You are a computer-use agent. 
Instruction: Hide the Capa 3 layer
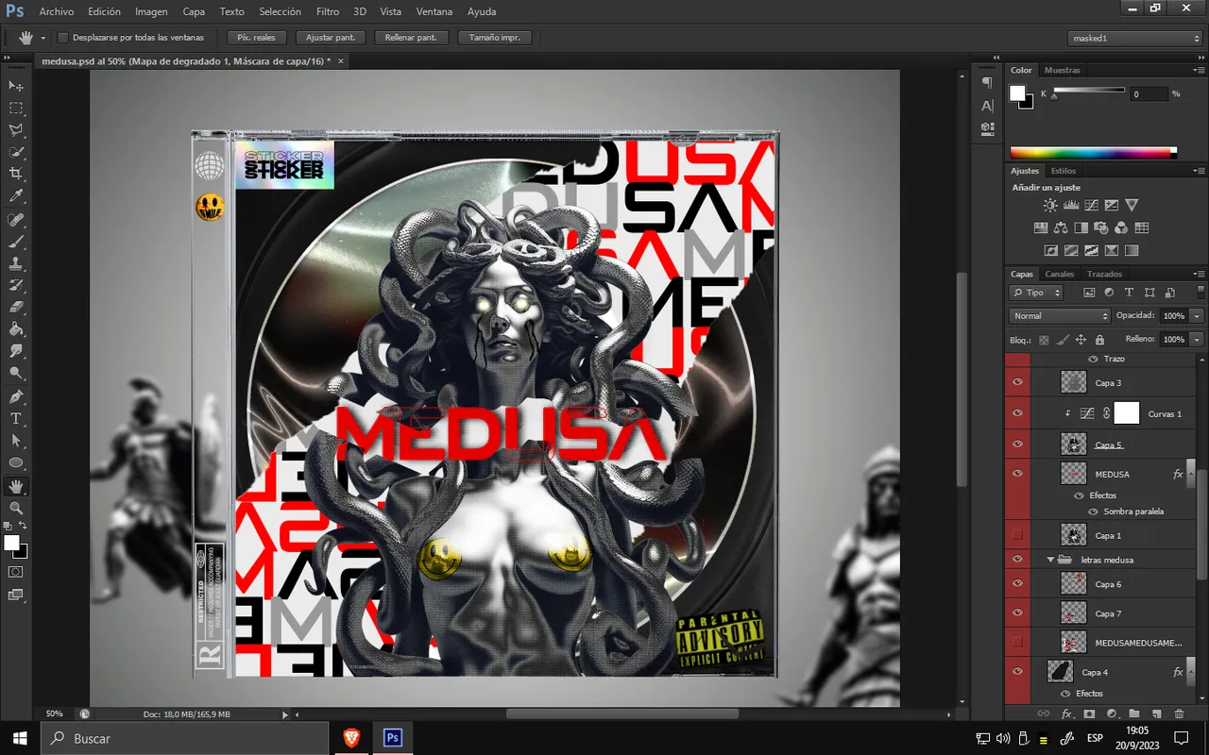click(1017, 382)
